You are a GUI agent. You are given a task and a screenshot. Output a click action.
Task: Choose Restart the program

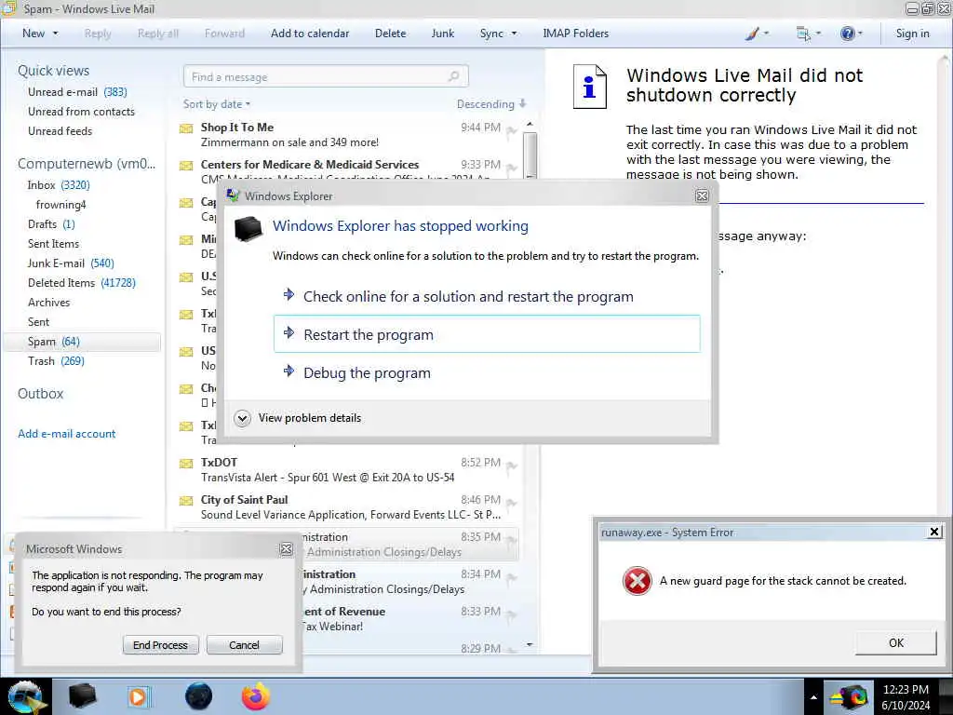click(487, 334)
